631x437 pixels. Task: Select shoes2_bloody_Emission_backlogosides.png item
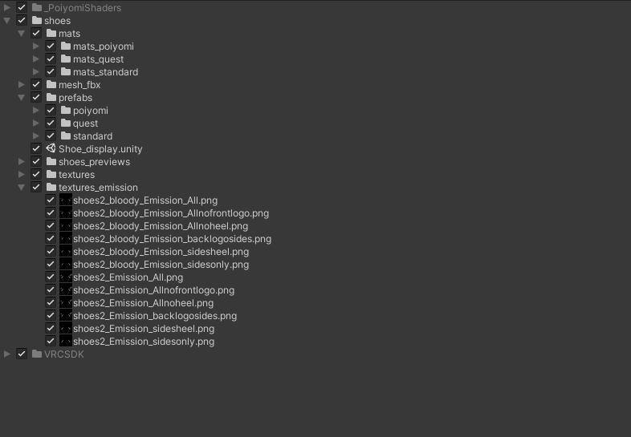pos(172,239)
